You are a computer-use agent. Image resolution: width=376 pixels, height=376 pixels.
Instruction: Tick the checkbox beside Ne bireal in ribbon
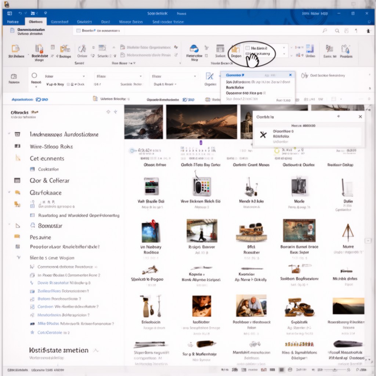(x=247, y=48)
